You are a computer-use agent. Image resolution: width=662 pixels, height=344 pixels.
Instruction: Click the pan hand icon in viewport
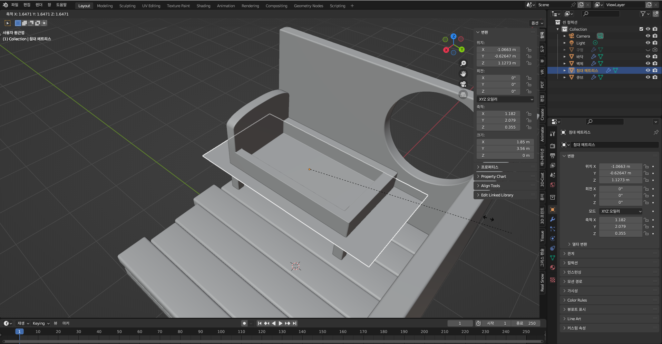point(463,74)
